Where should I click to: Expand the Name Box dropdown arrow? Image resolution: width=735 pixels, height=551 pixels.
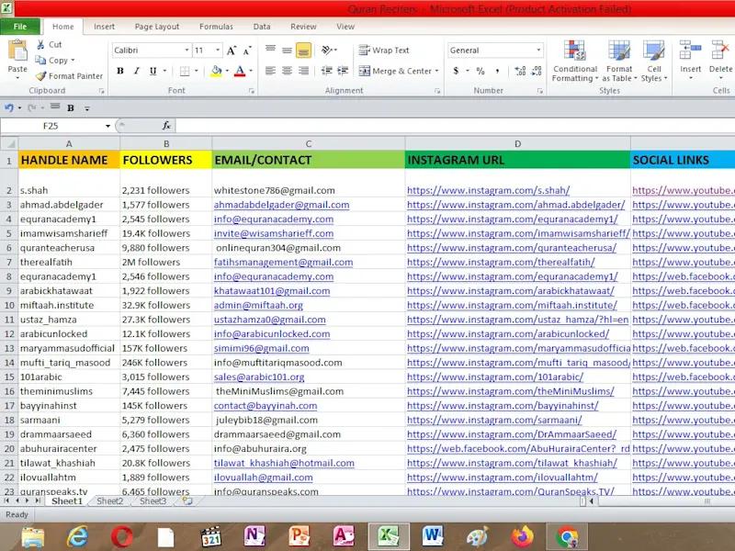107,126
